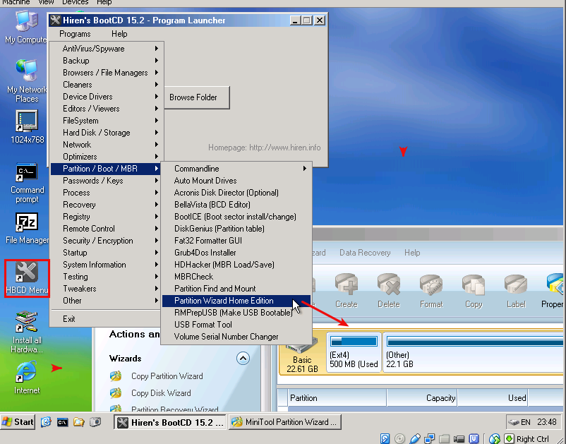This screenshot has height=444, width=566.
Task: Collapse the Wizards panel section
Action: click(x=243, y=358)
